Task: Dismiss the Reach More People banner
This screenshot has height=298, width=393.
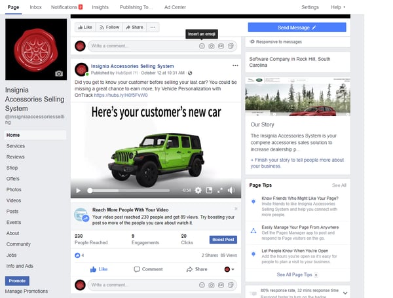Action: [x=236, y=208]
